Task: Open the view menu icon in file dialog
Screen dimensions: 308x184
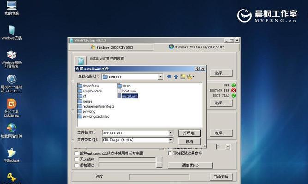Action: (191, 77)
